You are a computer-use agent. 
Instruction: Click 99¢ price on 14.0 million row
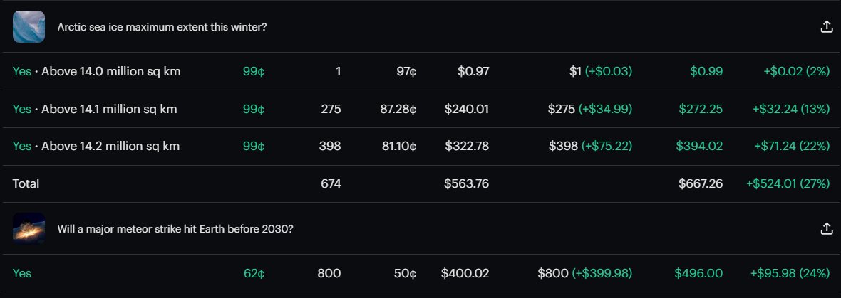(254, 71)
